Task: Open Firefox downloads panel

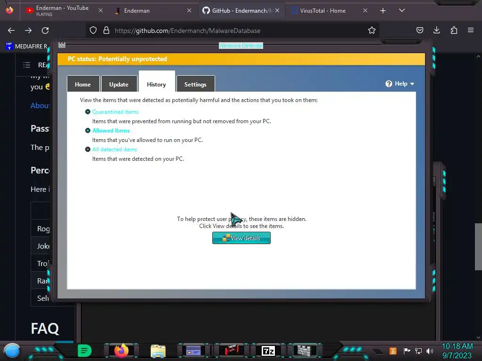Action: click(436, 30)
